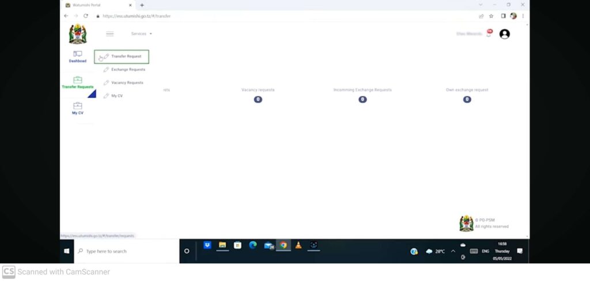This screenshot has height=281, width=590.
Task: Open VLC media player from the taskbar
Action: point(298,245)
